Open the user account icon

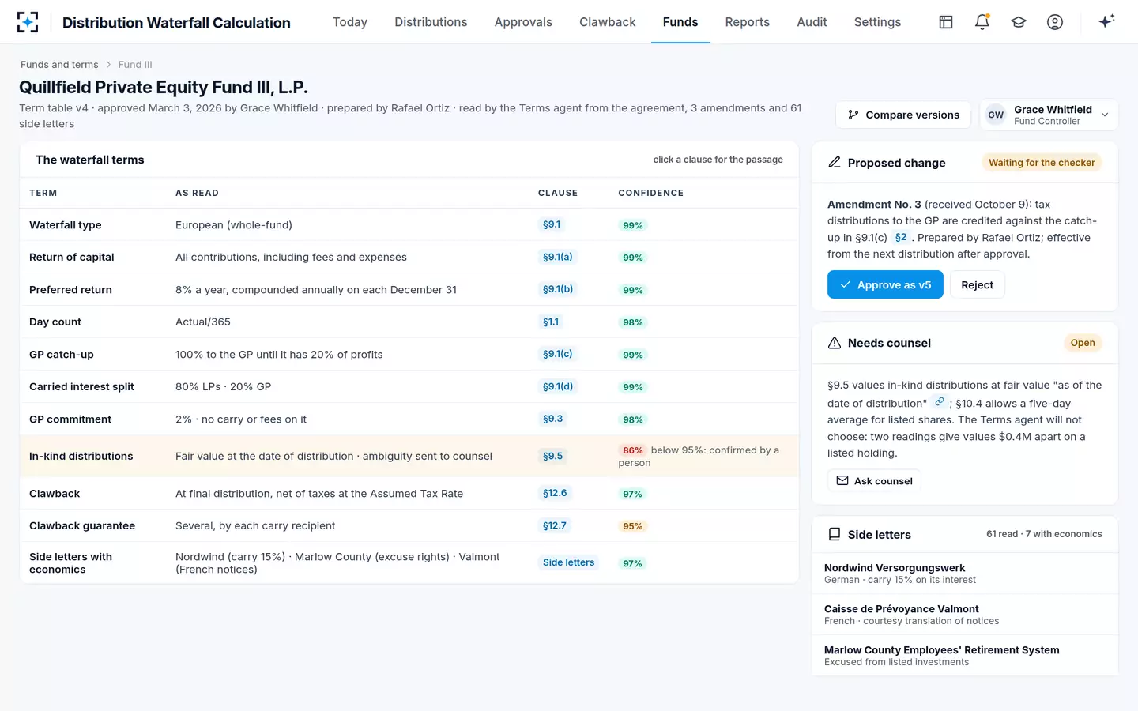point(1055,22)
